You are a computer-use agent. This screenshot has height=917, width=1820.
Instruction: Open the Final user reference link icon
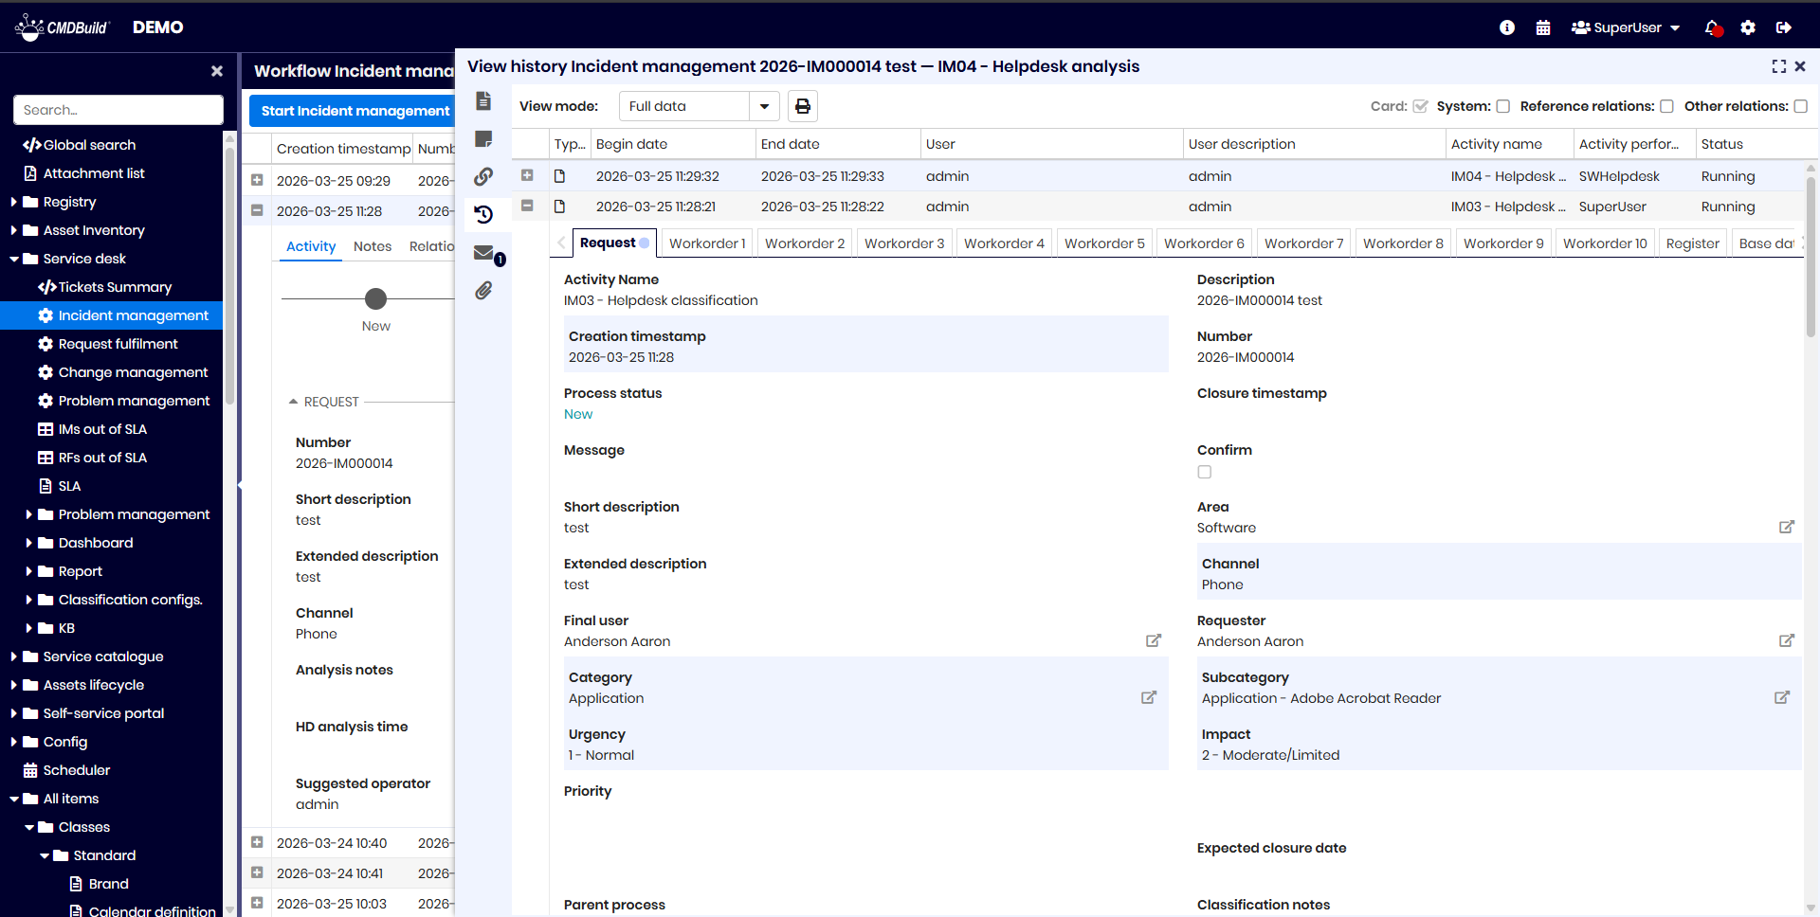(x=1153, y=641)
